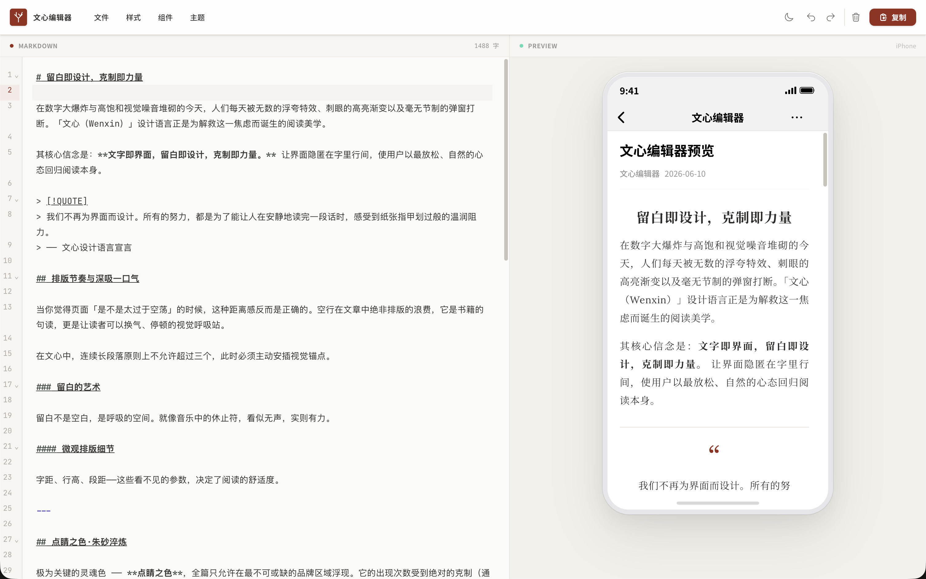
Task: Open the 组件 menu
Action: (x=165, y=18)
